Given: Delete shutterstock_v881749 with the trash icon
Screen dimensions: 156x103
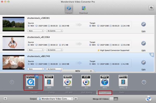Looking at the screenshot, I should coord(152,55).
